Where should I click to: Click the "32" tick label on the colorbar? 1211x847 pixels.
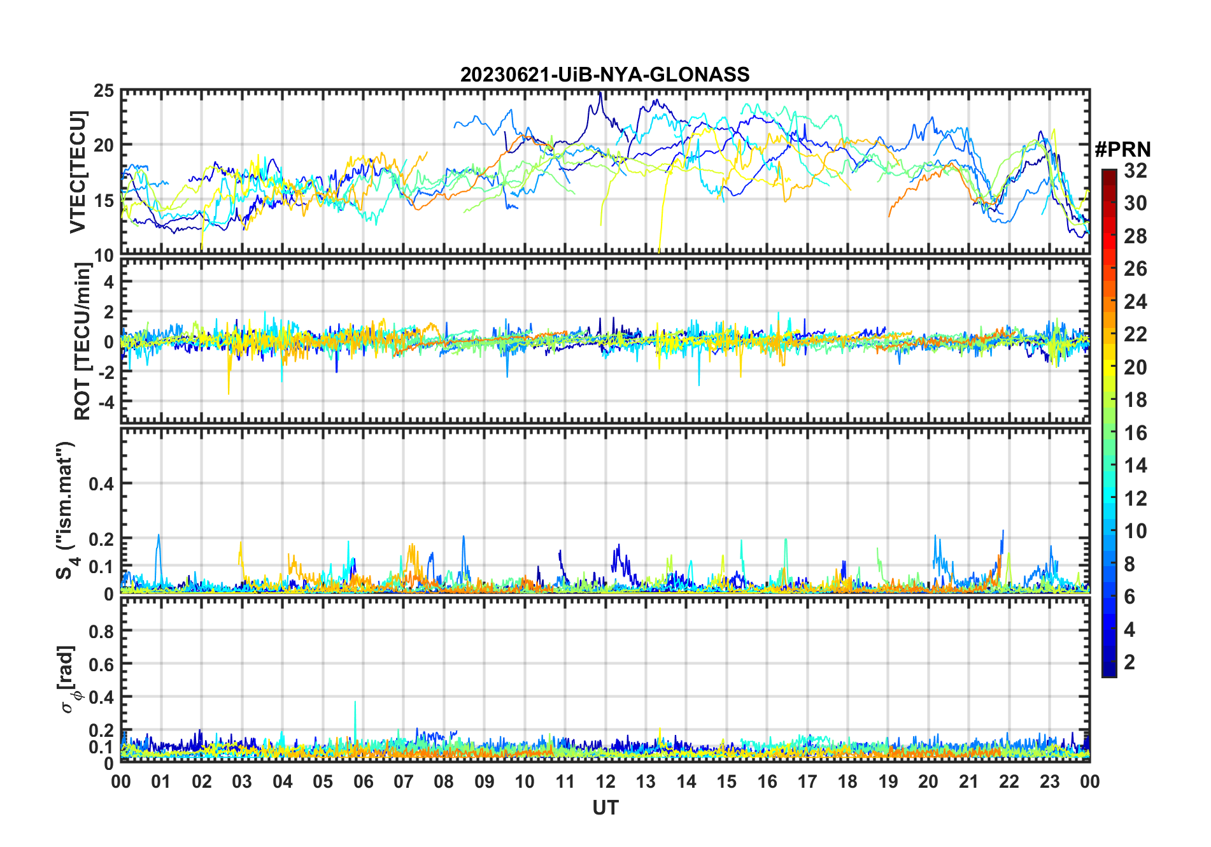1135,171
